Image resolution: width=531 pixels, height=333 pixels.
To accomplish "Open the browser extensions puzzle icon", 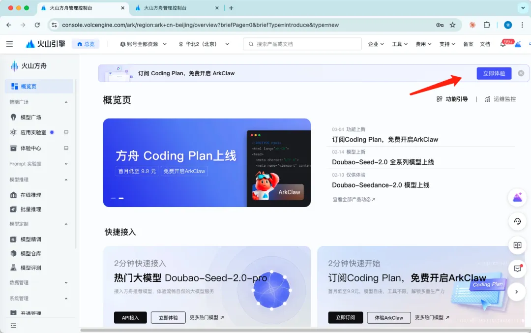I will [x=487, y=25].
